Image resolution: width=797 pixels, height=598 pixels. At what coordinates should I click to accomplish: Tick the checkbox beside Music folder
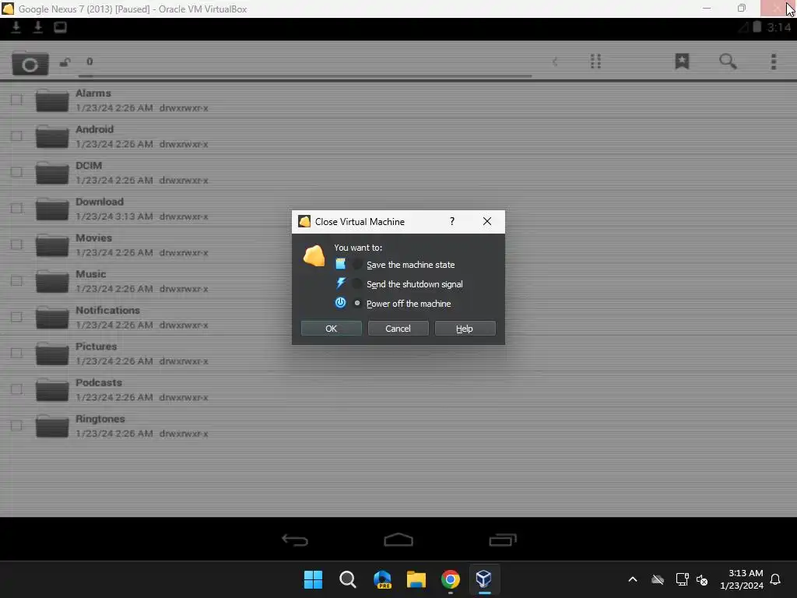(x=16, y=280)
